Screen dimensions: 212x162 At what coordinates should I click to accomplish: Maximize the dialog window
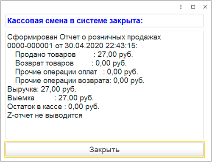pyautogui.click(x=193, y=7)
